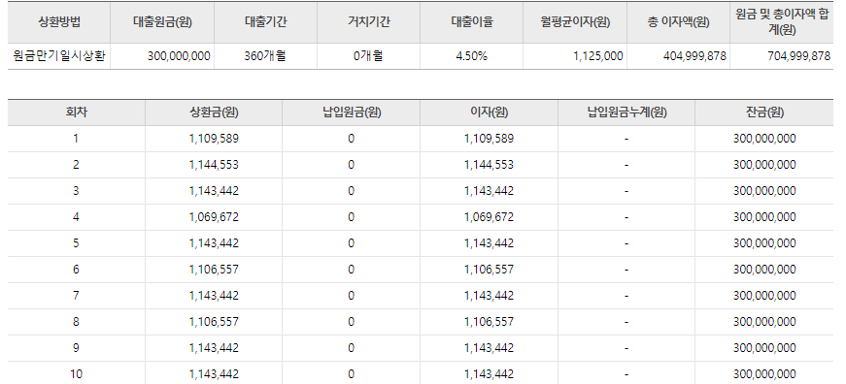Select the 4.50% interest rate value
846x384 pixels.
471,56
